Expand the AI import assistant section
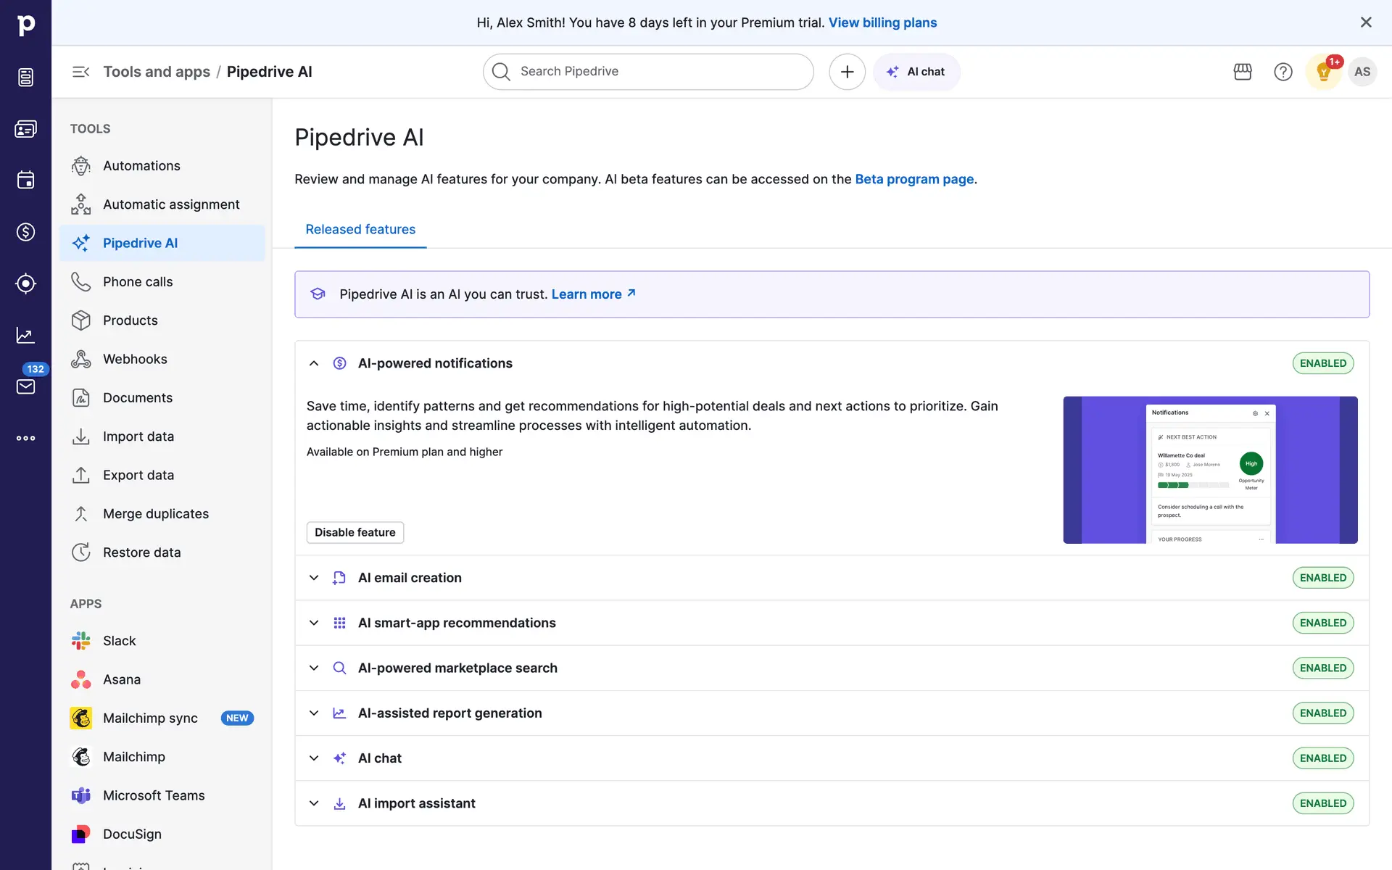This screenshot has height=870, width=1392. 314,803
